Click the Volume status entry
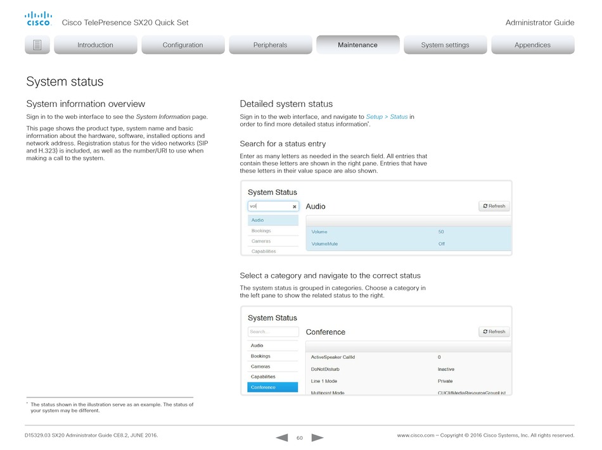This screenshot has width=602, height=450. pos(319,232)
